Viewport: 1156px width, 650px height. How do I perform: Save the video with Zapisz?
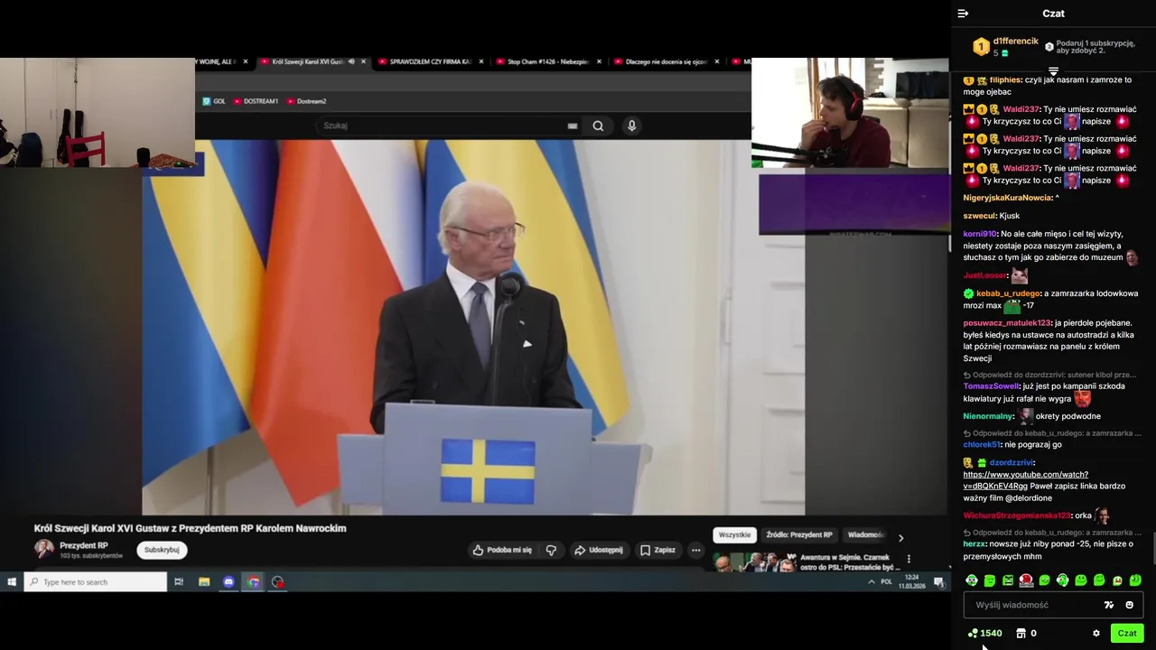657,550
